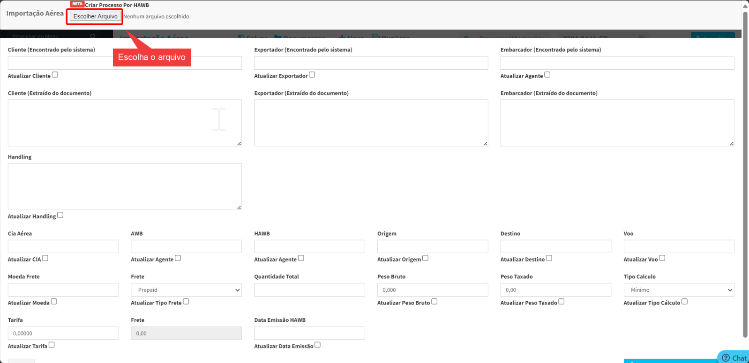Focus the Exportador (Extraído do documento) text area

point(371,123)
